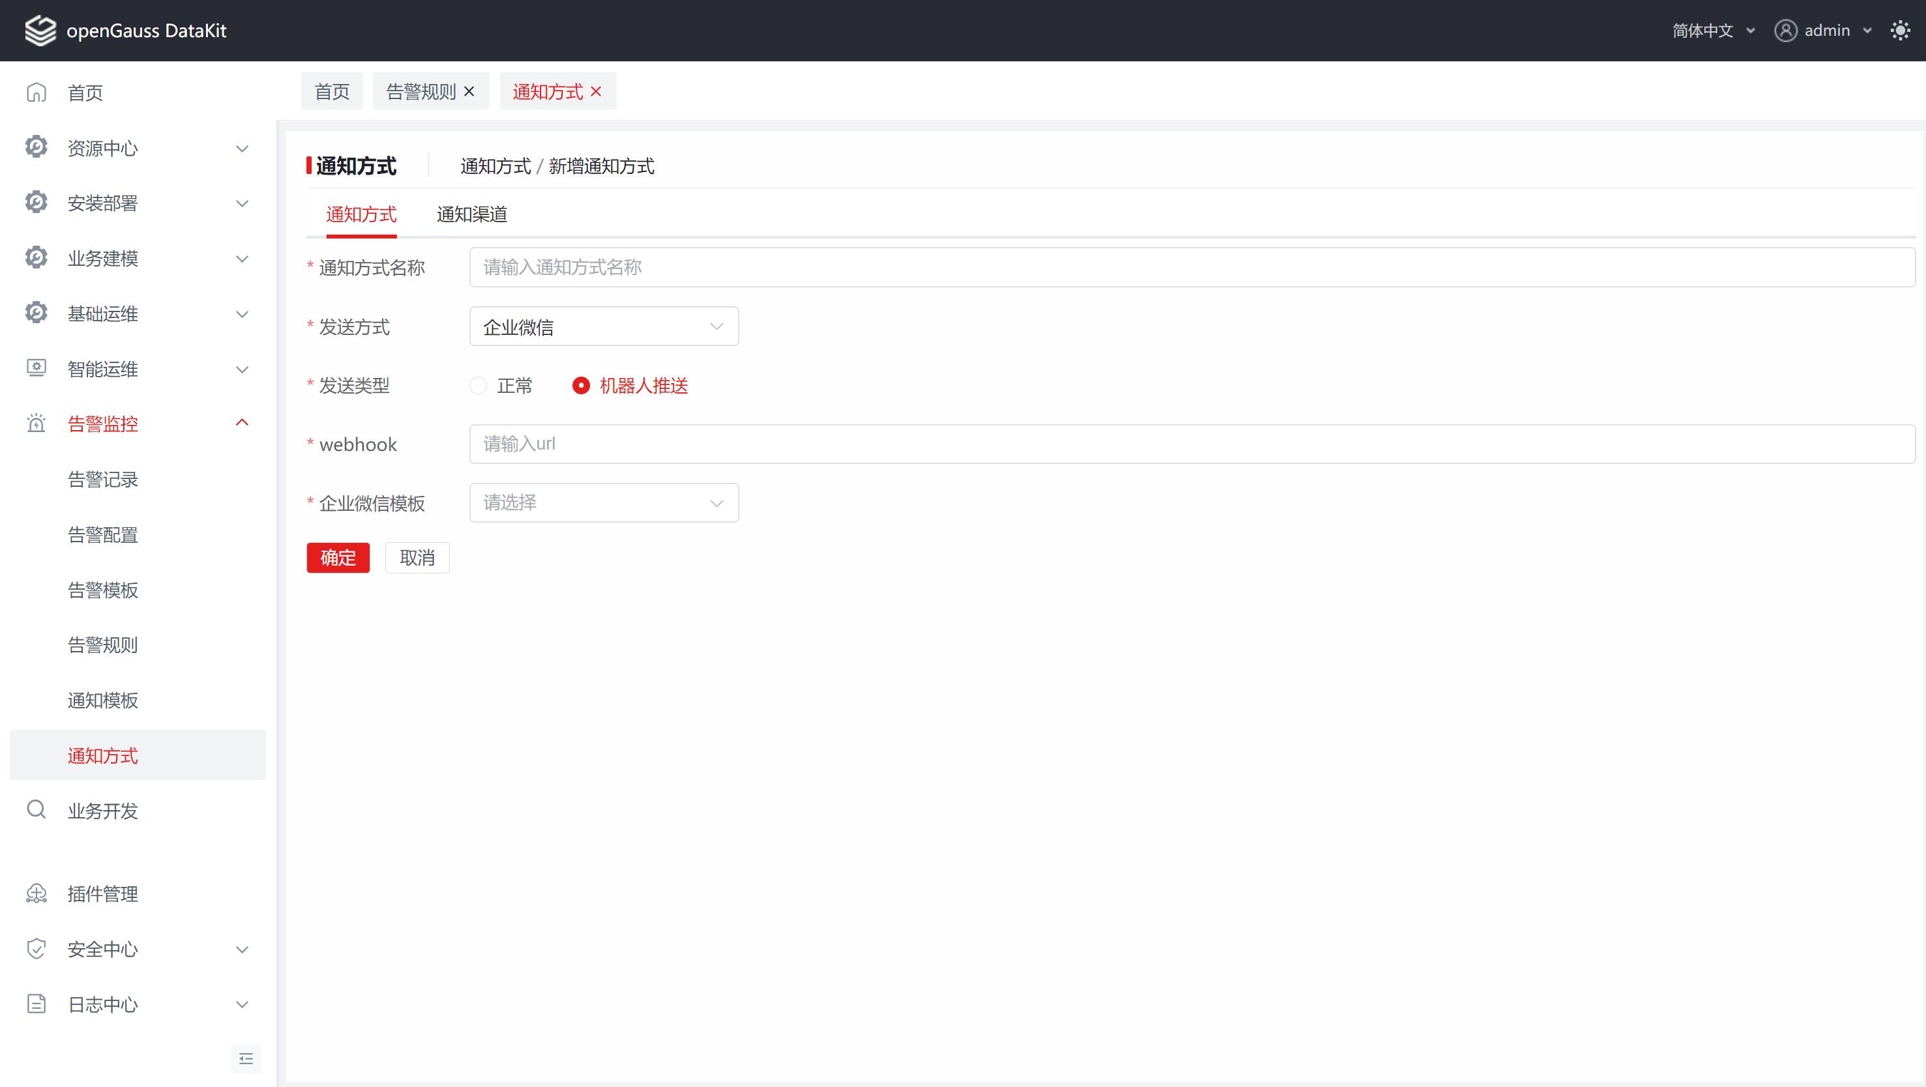This screenshot has height=1087, width=1926.
Task: Click the home (首页) icon in sidebar
Action: coord(36,93)
